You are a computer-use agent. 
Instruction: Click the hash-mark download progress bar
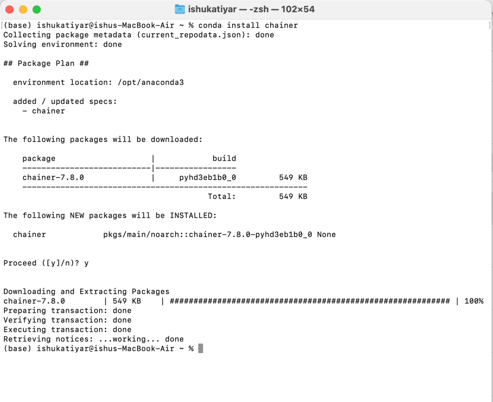[x=309, y=301]
